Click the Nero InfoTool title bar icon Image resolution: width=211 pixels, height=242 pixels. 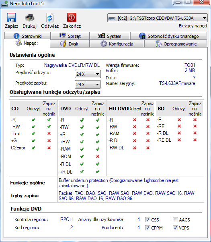(4, 3)
